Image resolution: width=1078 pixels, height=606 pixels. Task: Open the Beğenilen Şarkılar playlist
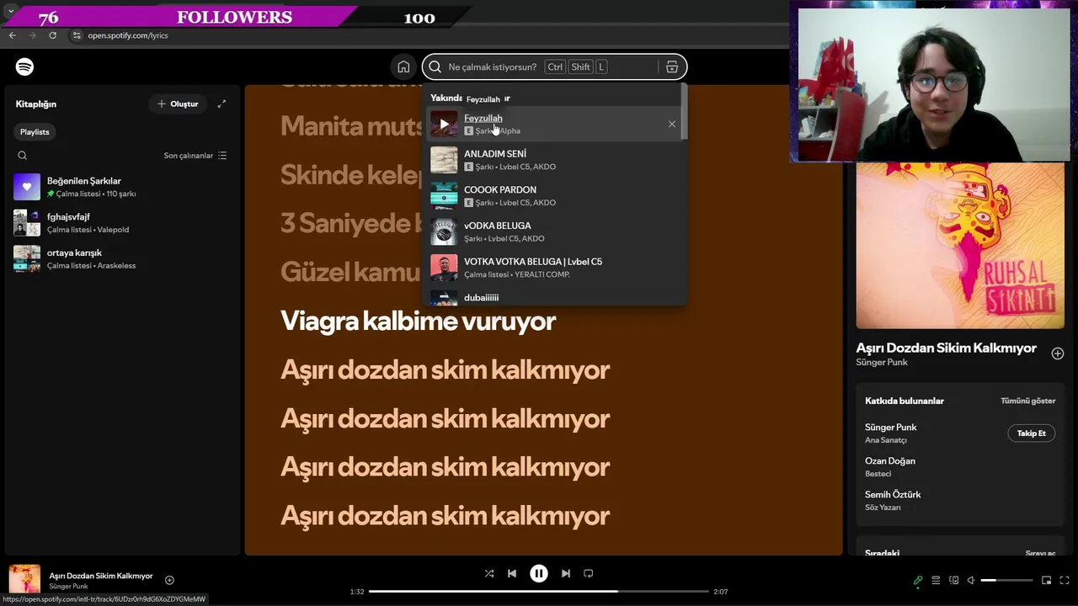[x=120, y=187]
